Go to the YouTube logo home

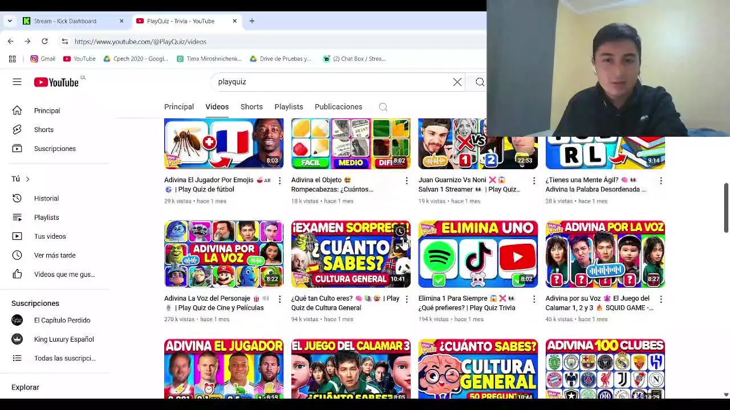(56, 83)
